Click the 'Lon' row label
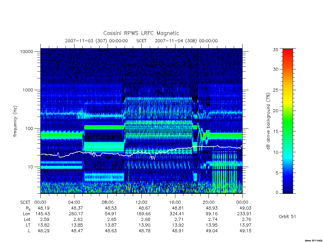 (x=26, y=214)
